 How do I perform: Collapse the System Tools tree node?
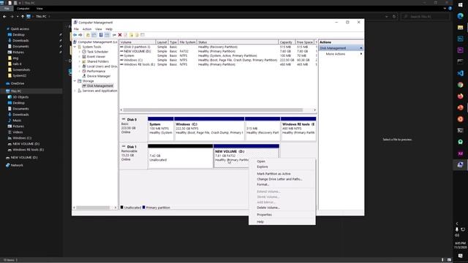(75, 47)
